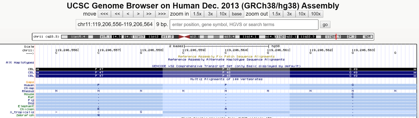Click the Dog species label
The image size is (419, 118).
pyautogui.click(x=31, y=103)
